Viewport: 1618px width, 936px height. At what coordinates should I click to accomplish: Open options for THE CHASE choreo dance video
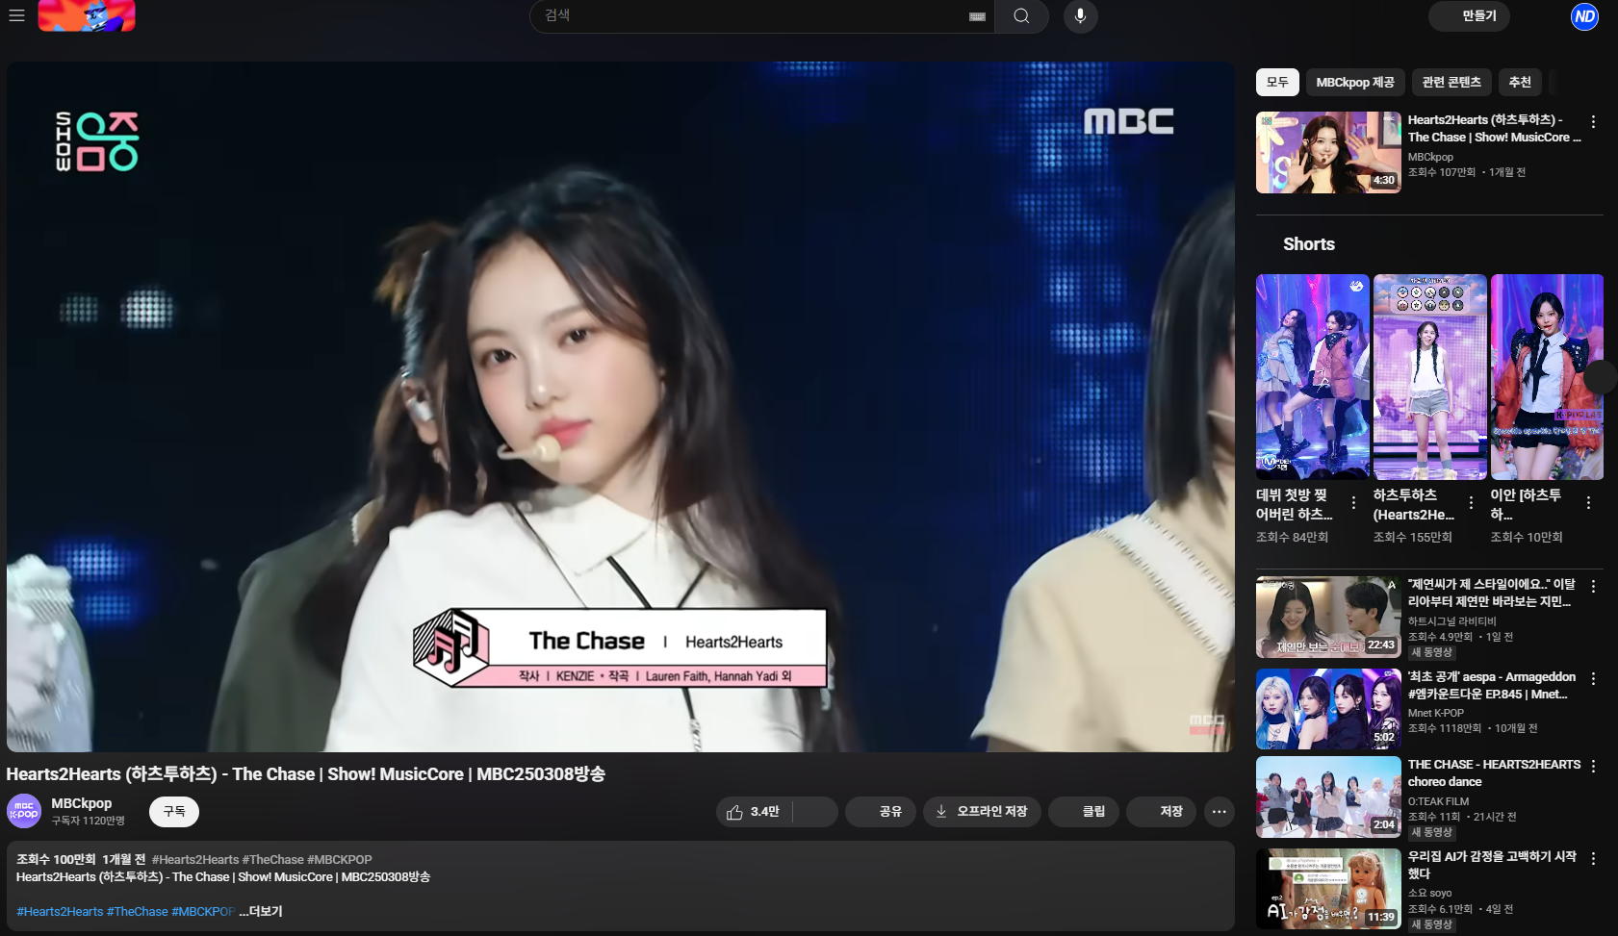coord(1593,767)
